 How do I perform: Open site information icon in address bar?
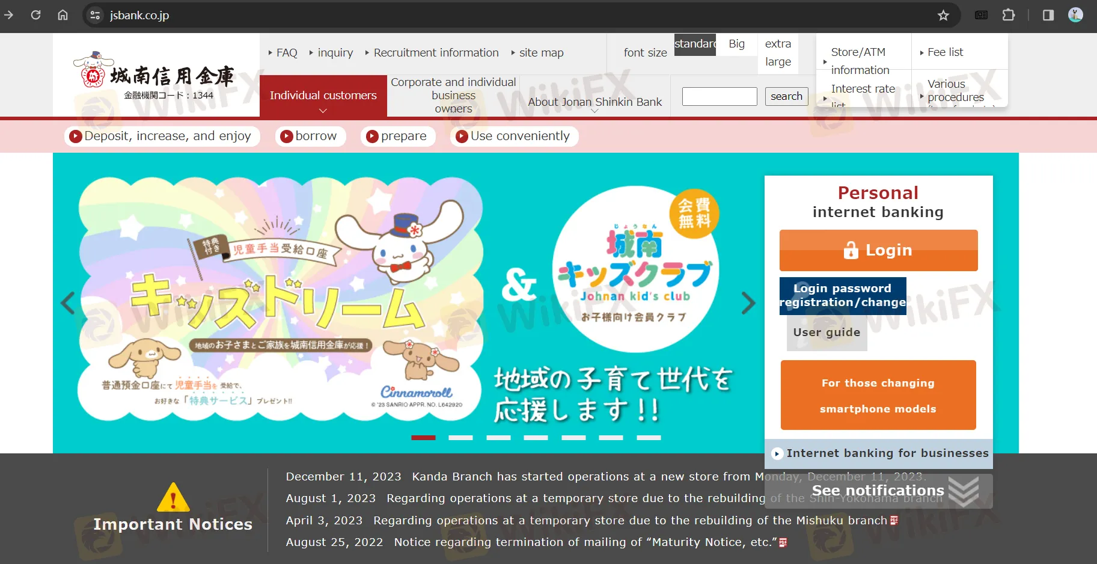pyautogui.click(x=95, y=15)
